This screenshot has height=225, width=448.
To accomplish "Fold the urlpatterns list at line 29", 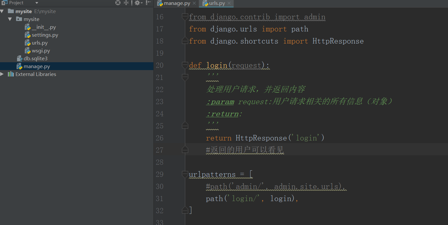I will 185,174.
